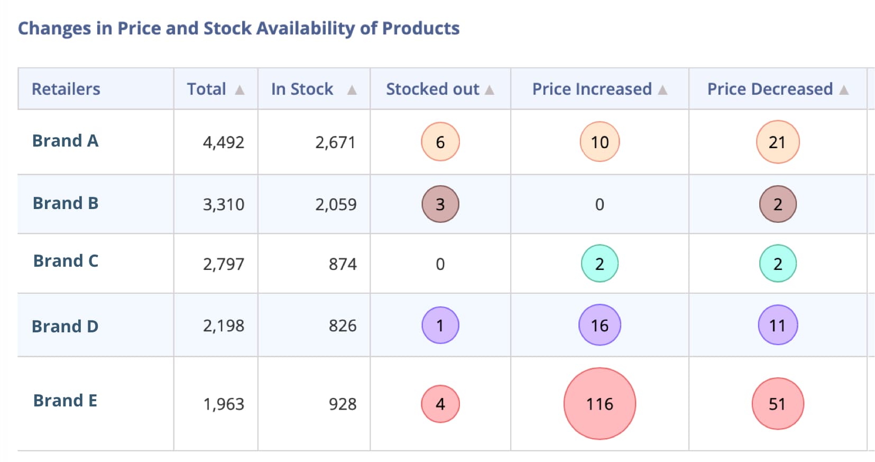The width and height of the screenshot is (875, 462).
Task: Select Brand B's stocked out bubble 3
Action: pyautogui.click(x=440, y=204)
